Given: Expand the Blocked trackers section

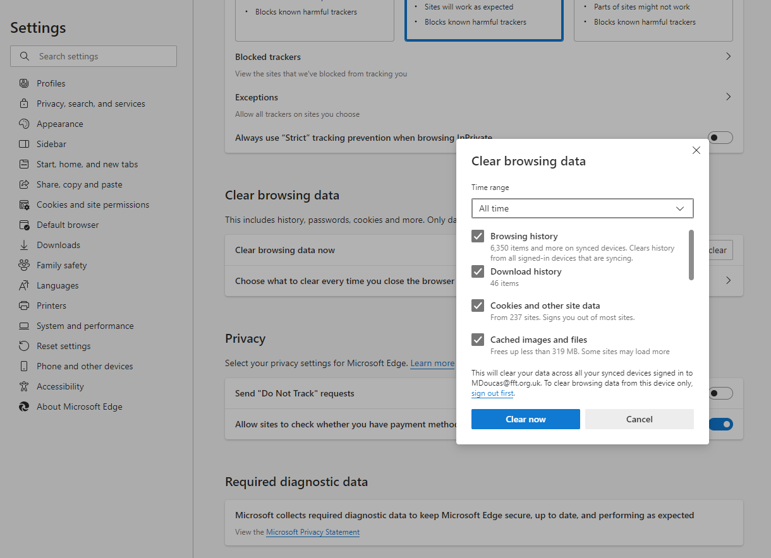Looking at the screenshot, I should point(728,57).
